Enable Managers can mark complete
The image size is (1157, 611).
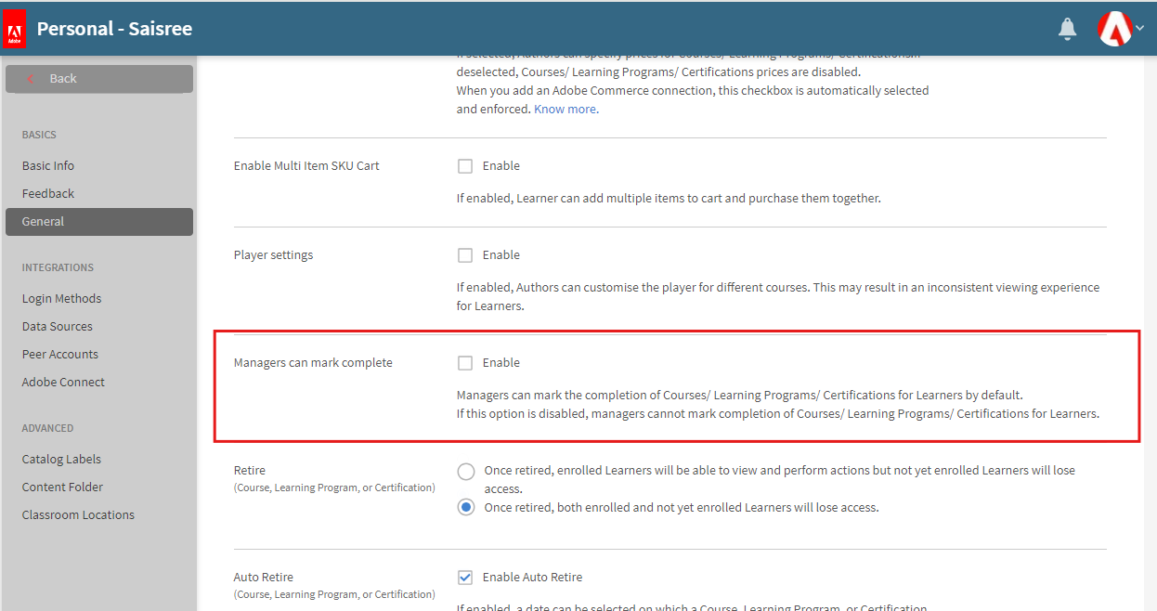pos(465,363)
